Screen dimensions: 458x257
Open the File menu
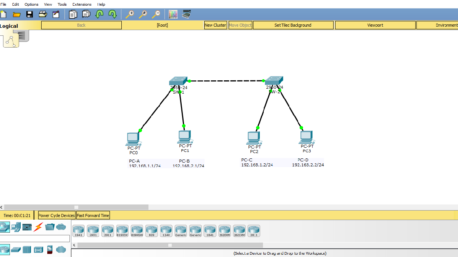tap(3, 4)
